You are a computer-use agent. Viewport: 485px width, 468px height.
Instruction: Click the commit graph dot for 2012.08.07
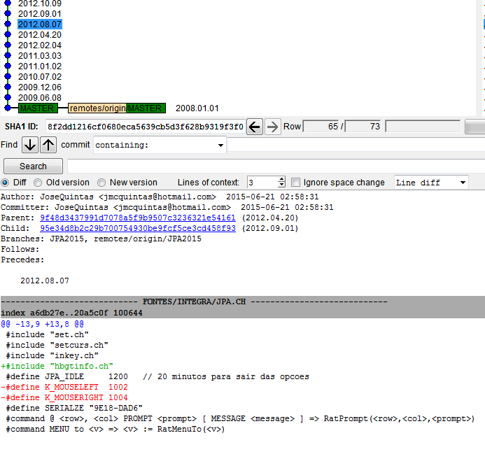coord(8,24)
